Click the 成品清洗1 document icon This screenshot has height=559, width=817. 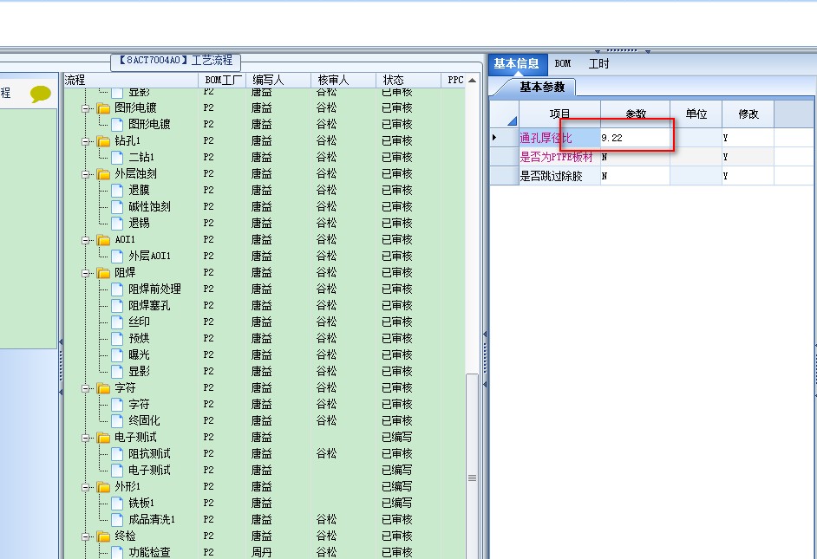[117, 519]
